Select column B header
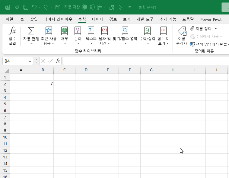Image resolution: width=229 pixels, height=178 pixels. tap(43, 70)
